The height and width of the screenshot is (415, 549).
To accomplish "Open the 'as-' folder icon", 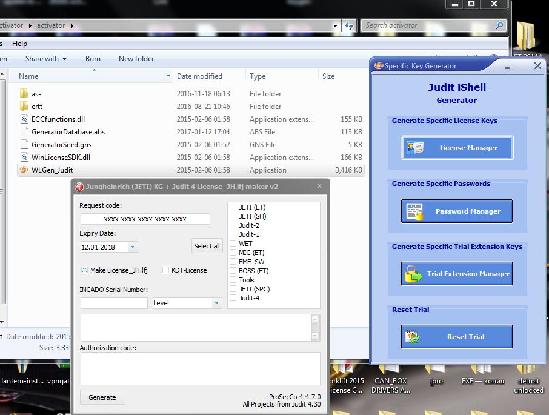I will coord(24,93).
